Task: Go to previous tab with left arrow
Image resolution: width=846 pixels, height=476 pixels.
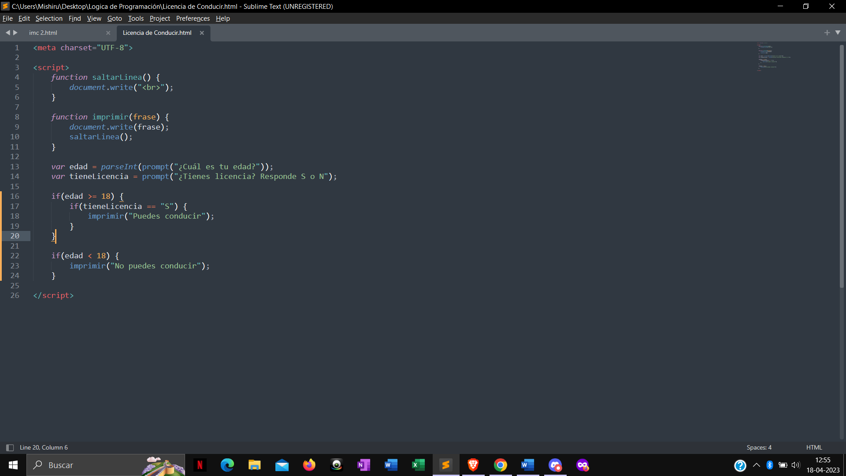Action: tap(7, 33)
